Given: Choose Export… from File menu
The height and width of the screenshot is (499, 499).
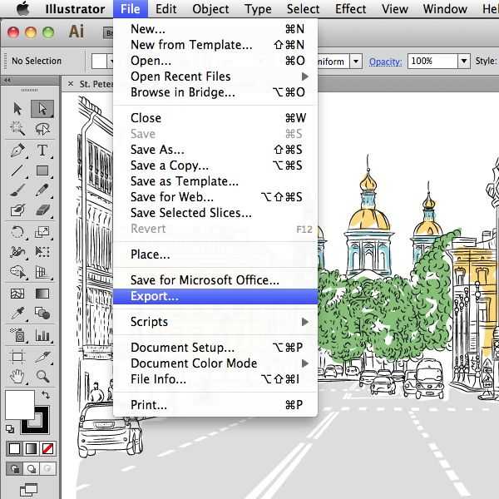Looking at the screenshot, I should pos(215,296).
